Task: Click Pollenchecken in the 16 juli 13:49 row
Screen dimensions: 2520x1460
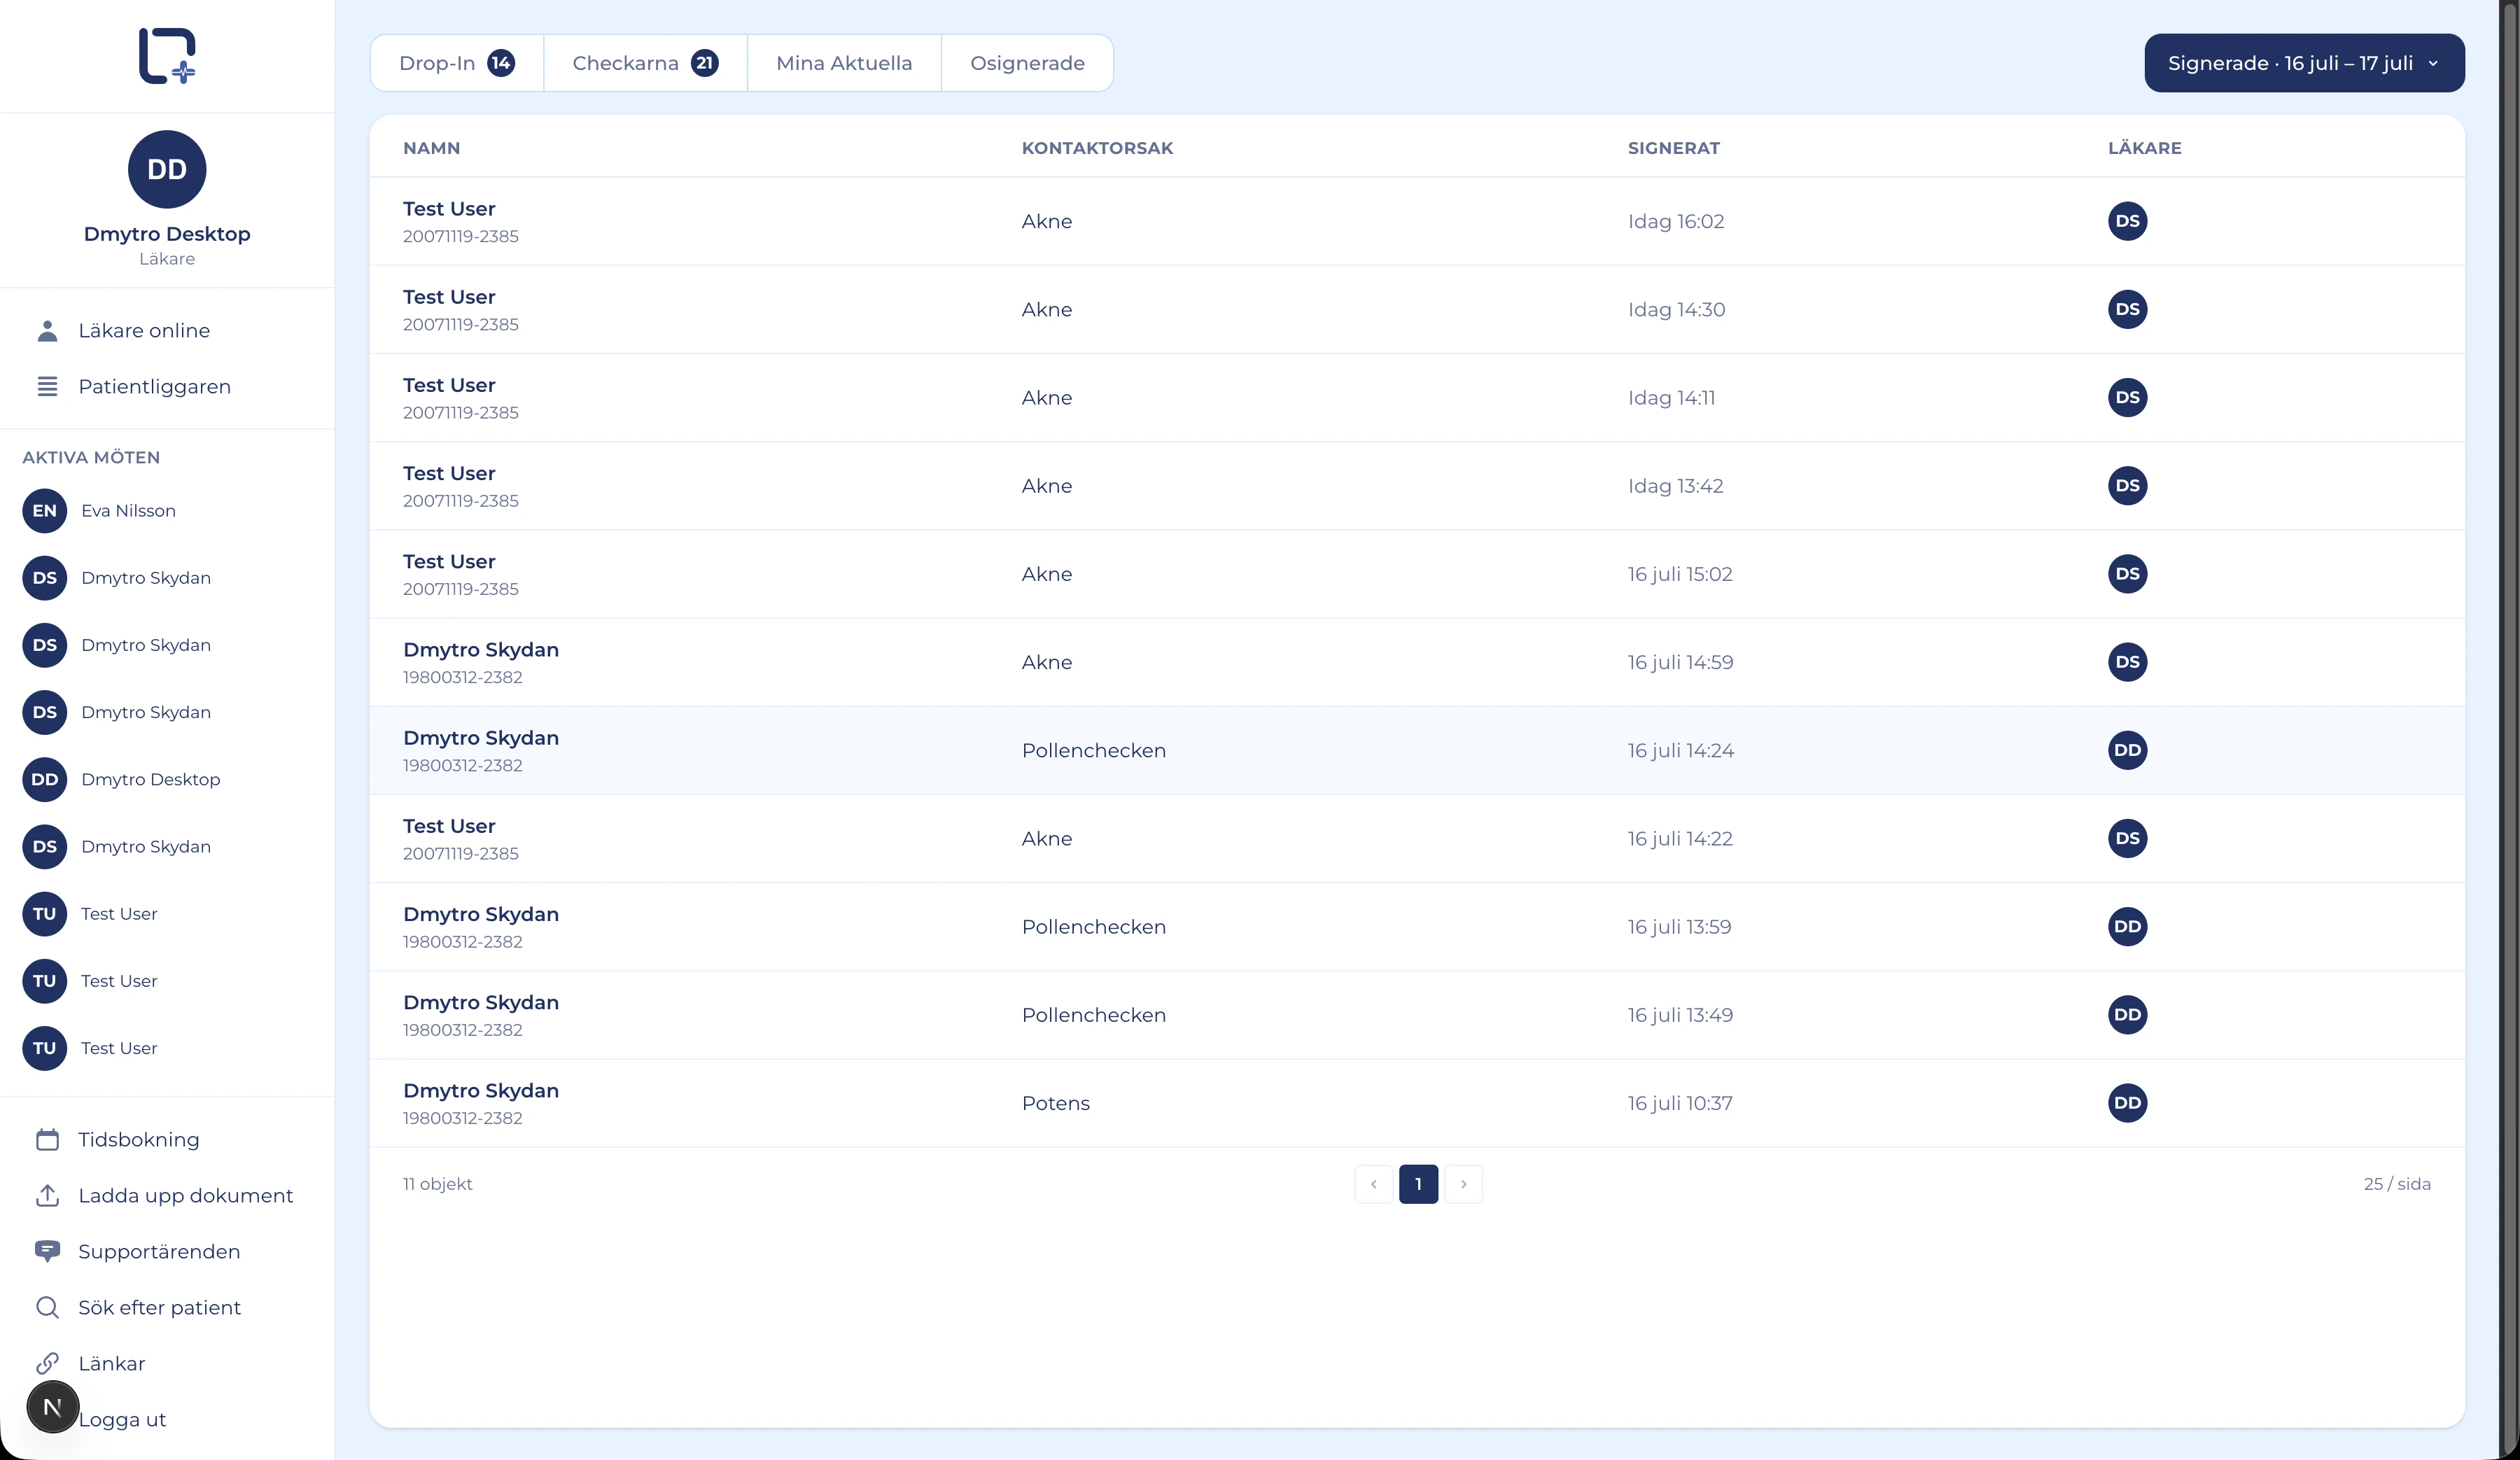Action: 1093,1015
